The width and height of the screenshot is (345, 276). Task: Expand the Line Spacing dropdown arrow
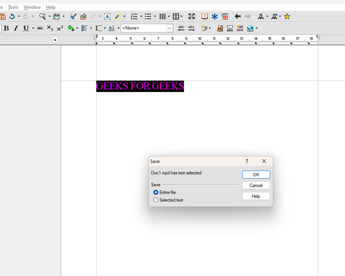click(x=105, y=28)
